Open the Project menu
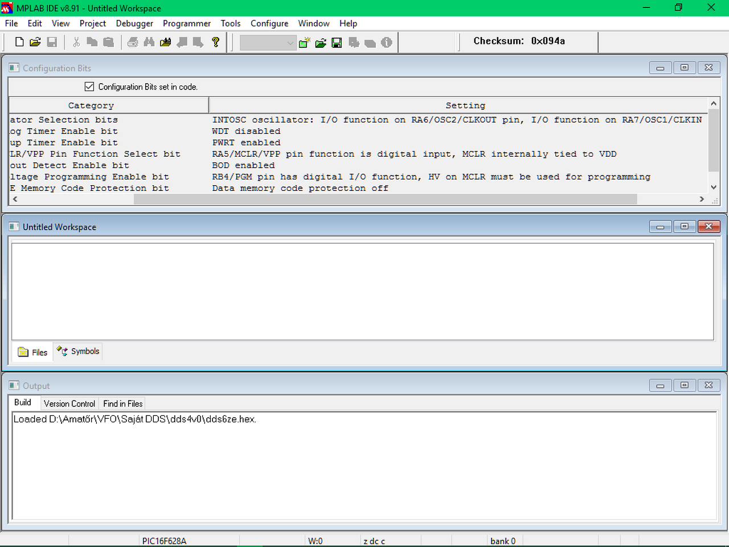The width and height of the screenshot is (729, 547). (93, 23)
